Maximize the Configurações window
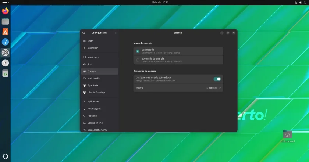The image size is (309, 162). click(x=228, y=33)
